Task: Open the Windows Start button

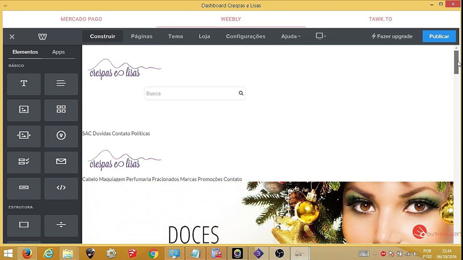Action: click(8, 253)
